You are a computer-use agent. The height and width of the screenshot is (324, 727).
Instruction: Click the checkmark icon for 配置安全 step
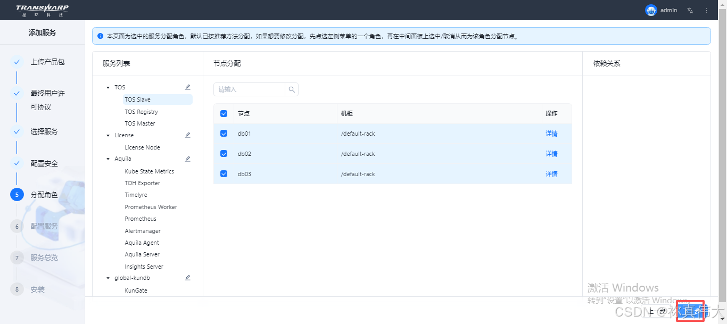pos(16,163)
